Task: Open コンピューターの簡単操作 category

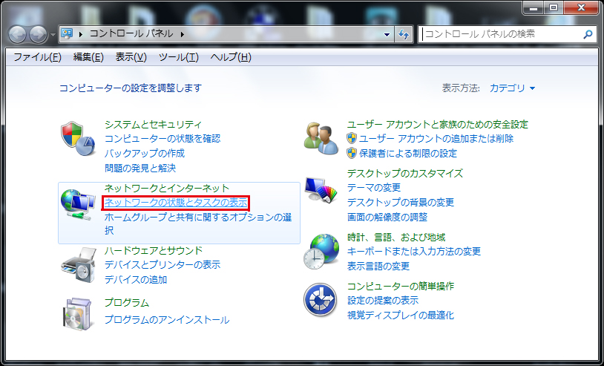Action: coord(400,286)
